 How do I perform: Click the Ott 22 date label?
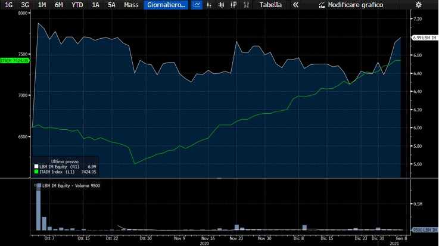pyautogui.click(x=112, y=238)
